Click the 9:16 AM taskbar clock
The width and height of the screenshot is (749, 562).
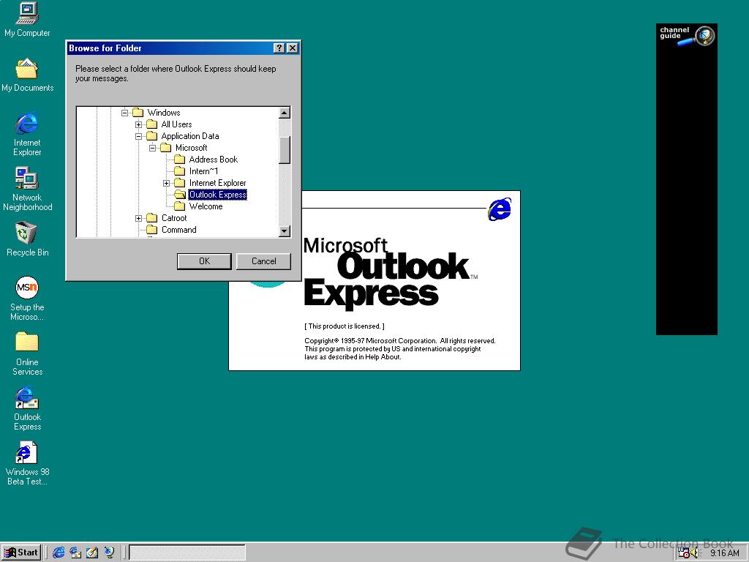pyautogui.click(x=724, y=553)
